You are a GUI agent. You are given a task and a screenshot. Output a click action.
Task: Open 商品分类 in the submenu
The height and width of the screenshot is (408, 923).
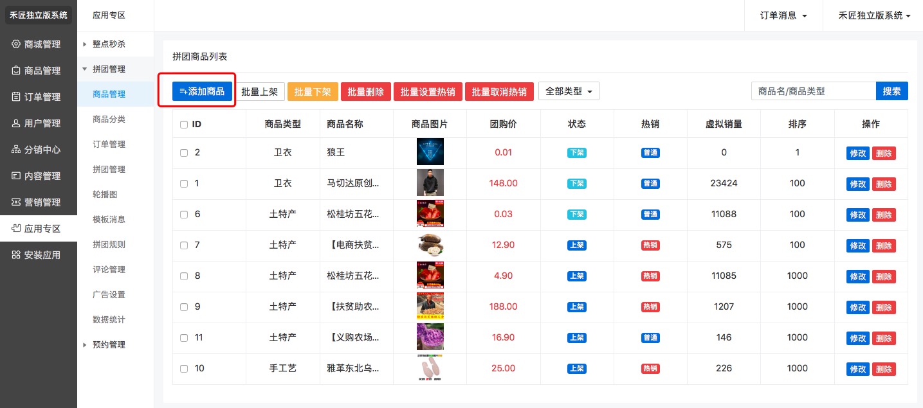(109, 119)
